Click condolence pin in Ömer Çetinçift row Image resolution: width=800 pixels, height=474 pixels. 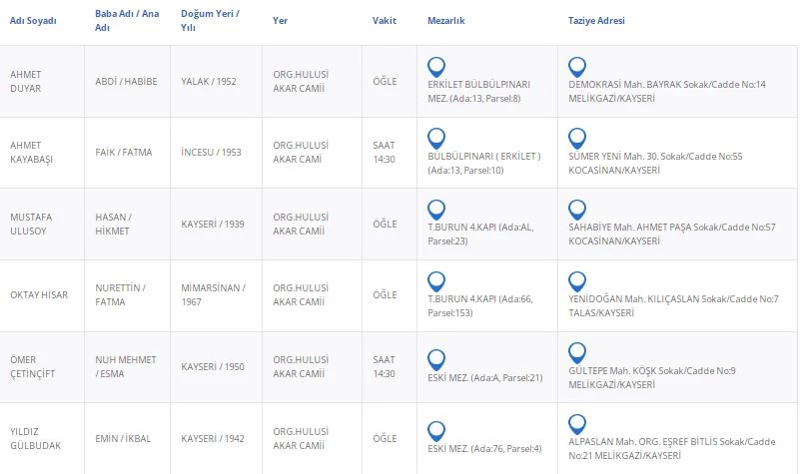click(x=576, y=353)
